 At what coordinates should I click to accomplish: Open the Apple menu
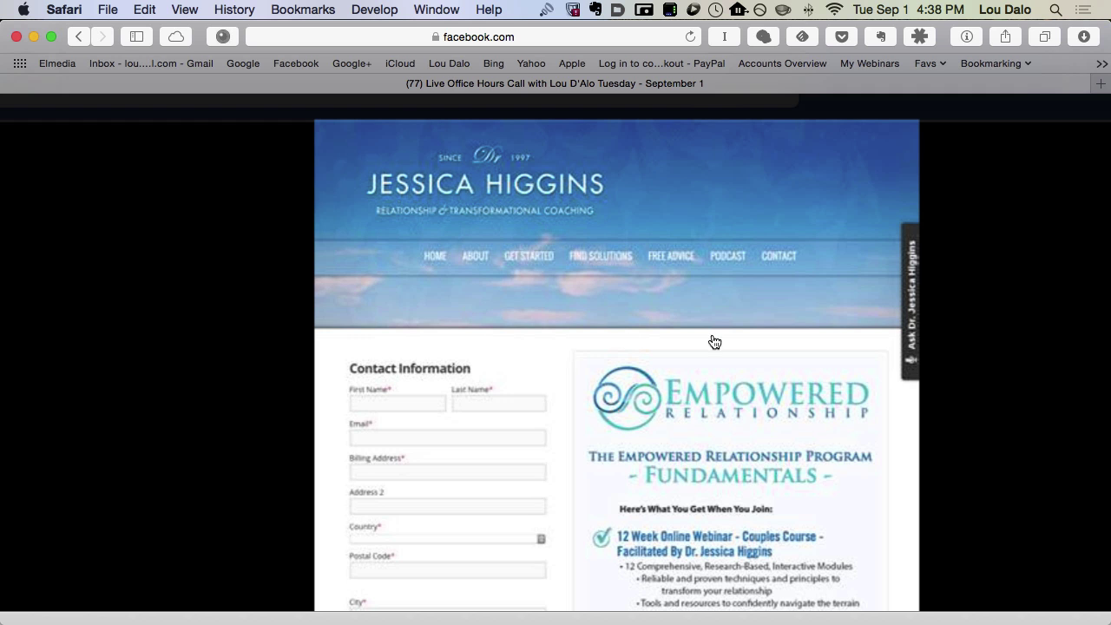[23, 10]
